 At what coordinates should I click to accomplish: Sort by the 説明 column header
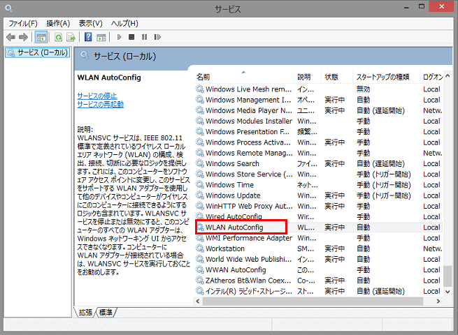(308, 77)
